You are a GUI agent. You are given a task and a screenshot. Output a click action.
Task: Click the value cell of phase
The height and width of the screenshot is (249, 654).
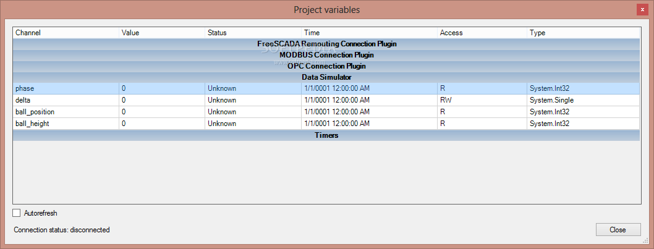coord(162,88)
